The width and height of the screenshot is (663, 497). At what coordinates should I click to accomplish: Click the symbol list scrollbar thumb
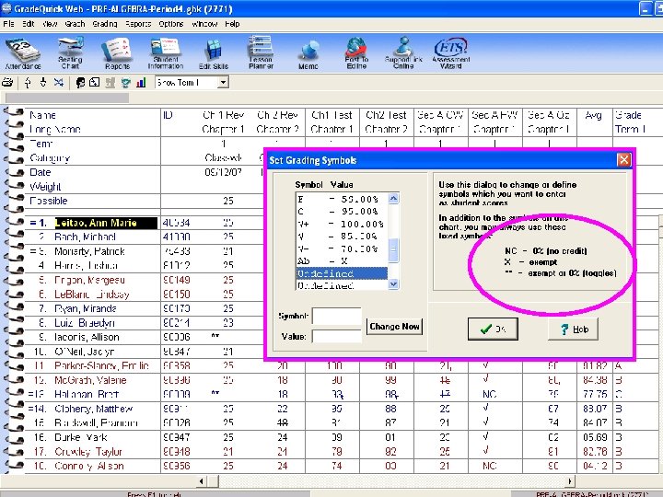click(393, 249)
